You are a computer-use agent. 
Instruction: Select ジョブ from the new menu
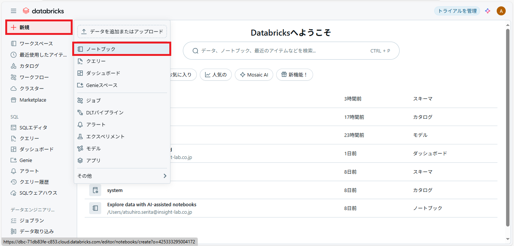coord(122,100)
